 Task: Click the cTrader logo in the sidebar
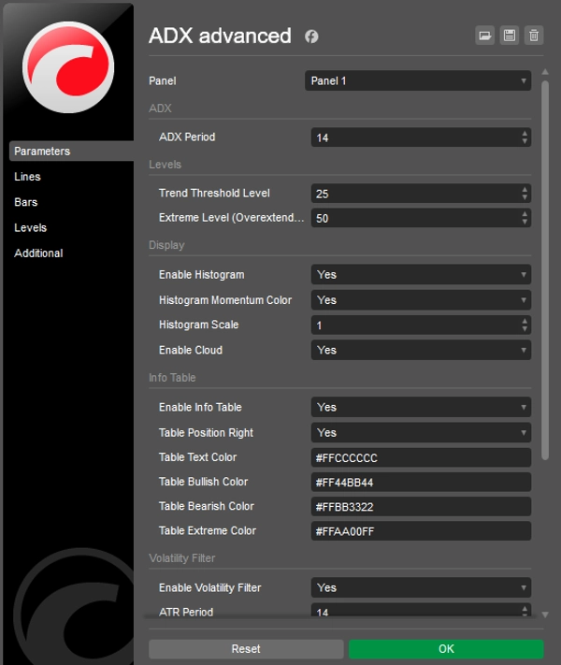tap(66, 70)
